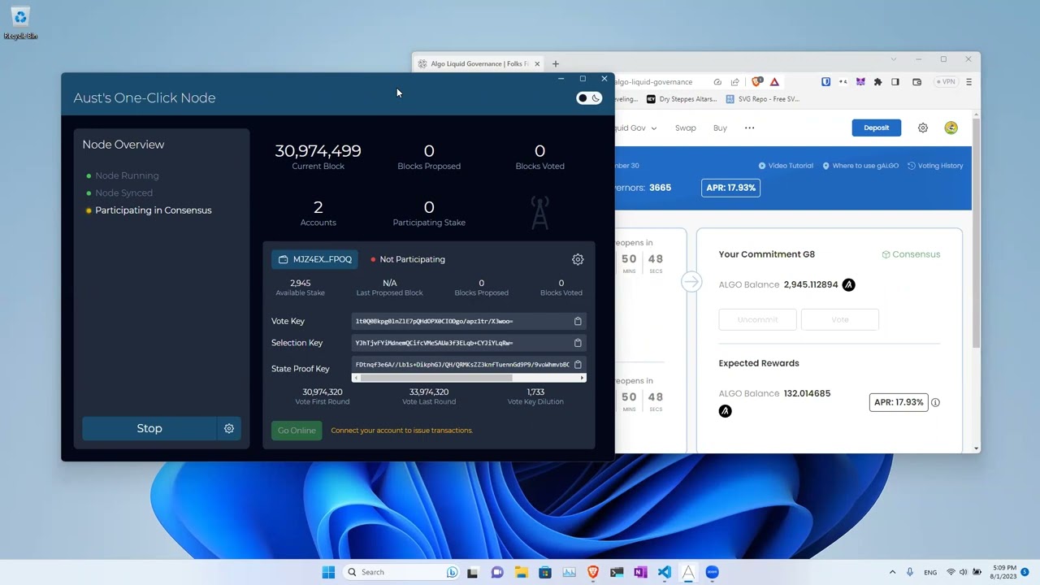Click the taskbar Search box
The width and height of the screenshot is (1040, 585).
[x=401, y=572]
